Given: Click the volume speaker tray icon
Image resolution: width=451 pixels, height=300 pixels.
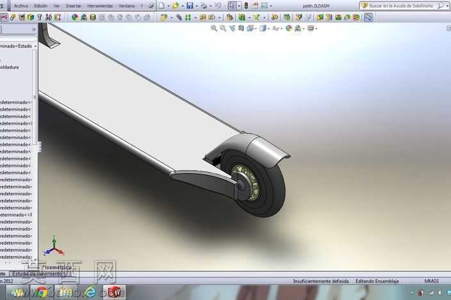Looking at the screenshot, I should (x=440, y=293).
